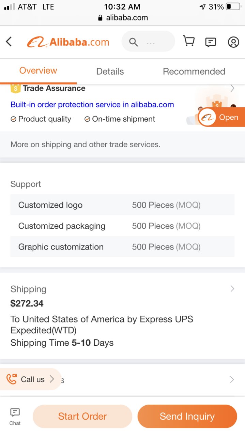Viewport: 245px width, 436px height.
Task: Open the shopping cart icon
Action: tap(189, 41)
